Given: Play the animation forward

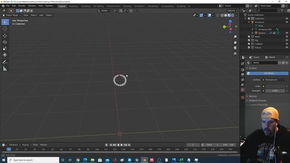Looking at the screenshot, I should click(x=122, y=145).
